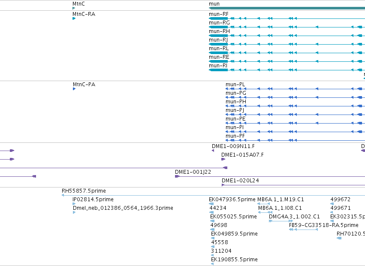This screenshot has height=266, width=365.
Task: Select the 499671 feature label
Action: coord(341,208)
